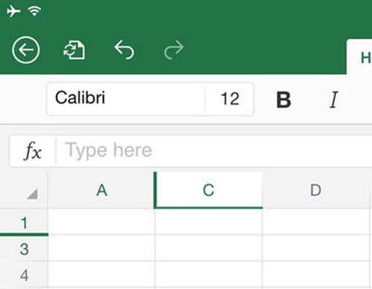Tap the Wi-Fi status icon
372x289 pixels.
[x=35, y=11]
